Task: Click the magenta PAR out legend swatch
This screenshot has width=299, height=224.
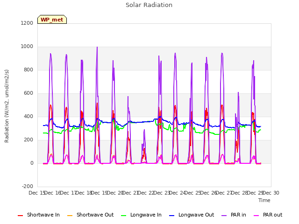Action: pyautogui.click(x=256, y=216)
